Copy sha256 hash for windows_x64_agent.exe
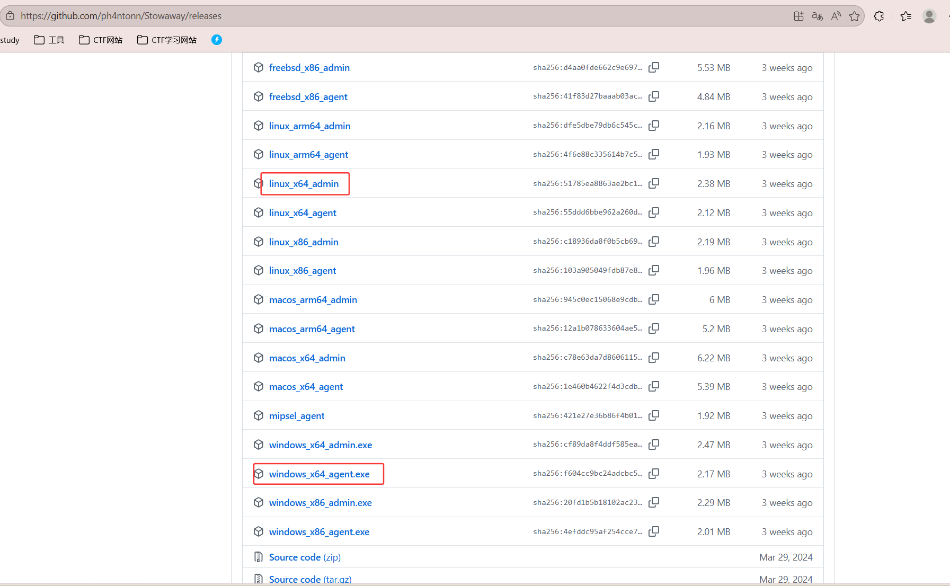 point(654,474)
